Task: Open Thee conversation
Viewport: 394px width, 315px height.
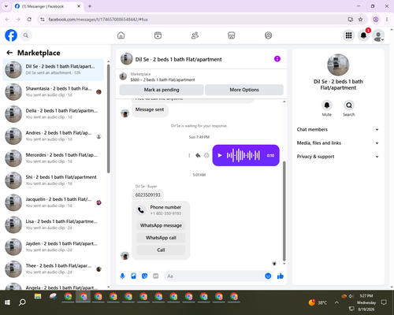Action: 53,269
